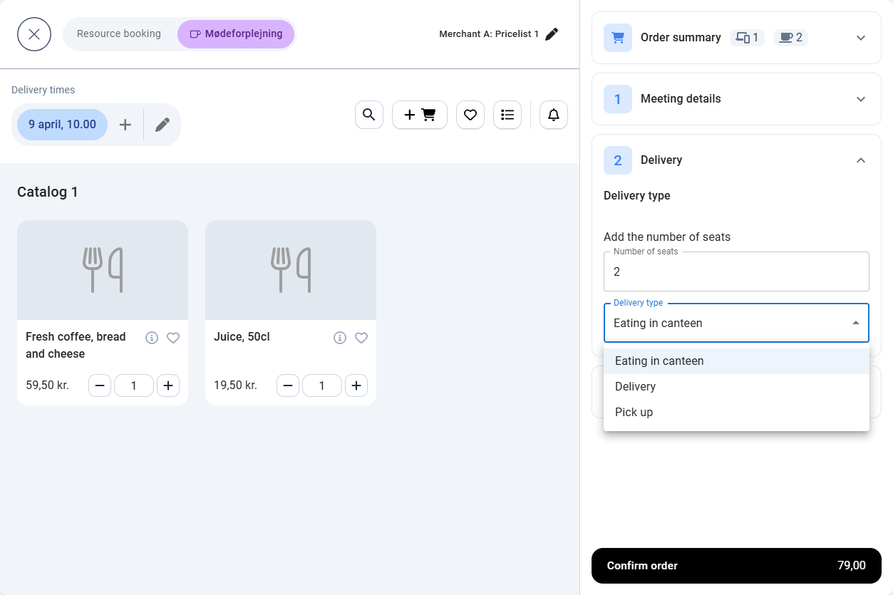
Task: Open notifications bell button
Action: pyautogui.click(x=554, y=115)
